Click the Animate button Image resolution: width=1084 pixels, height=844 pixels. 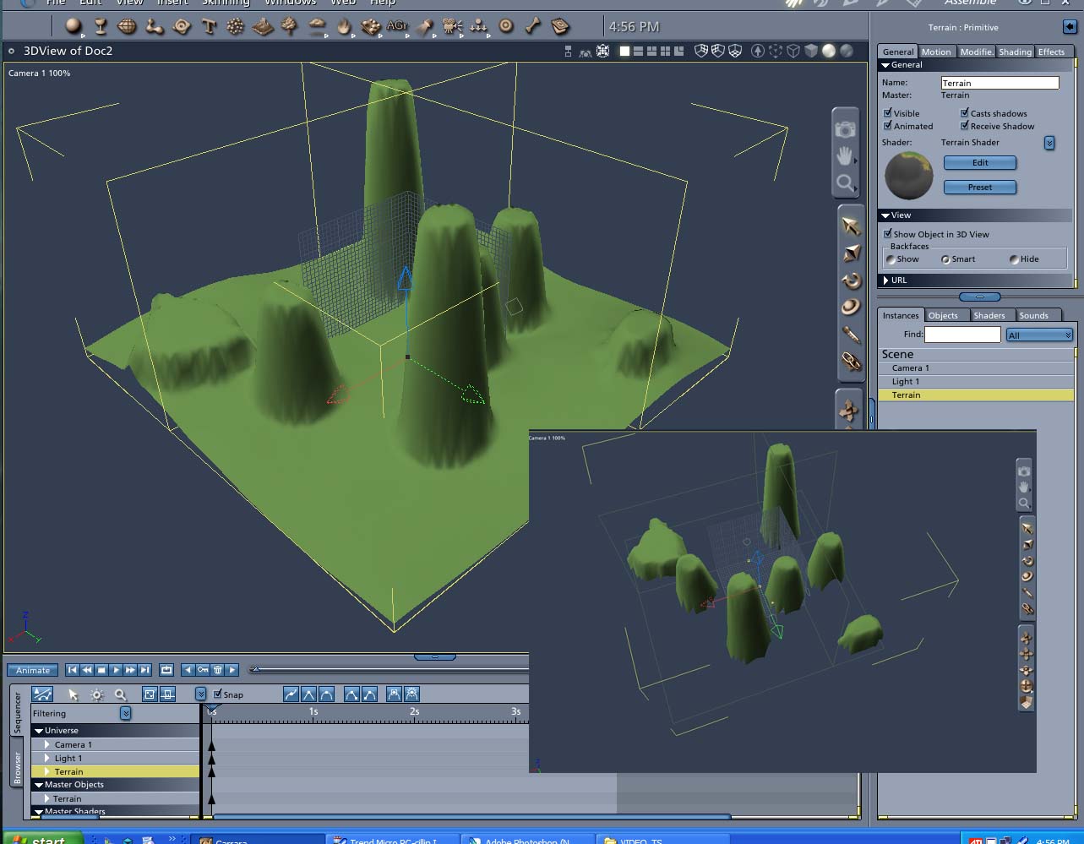point(33,670)
